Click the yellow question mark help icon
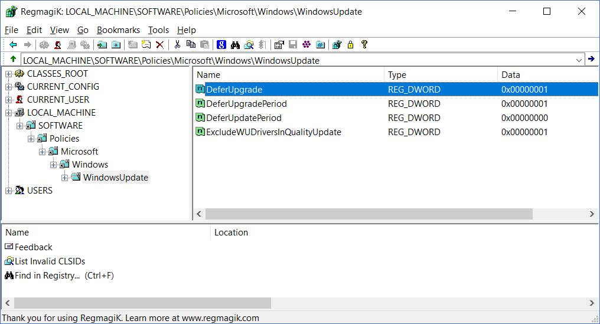600x324 pixels. coord(364,45)
